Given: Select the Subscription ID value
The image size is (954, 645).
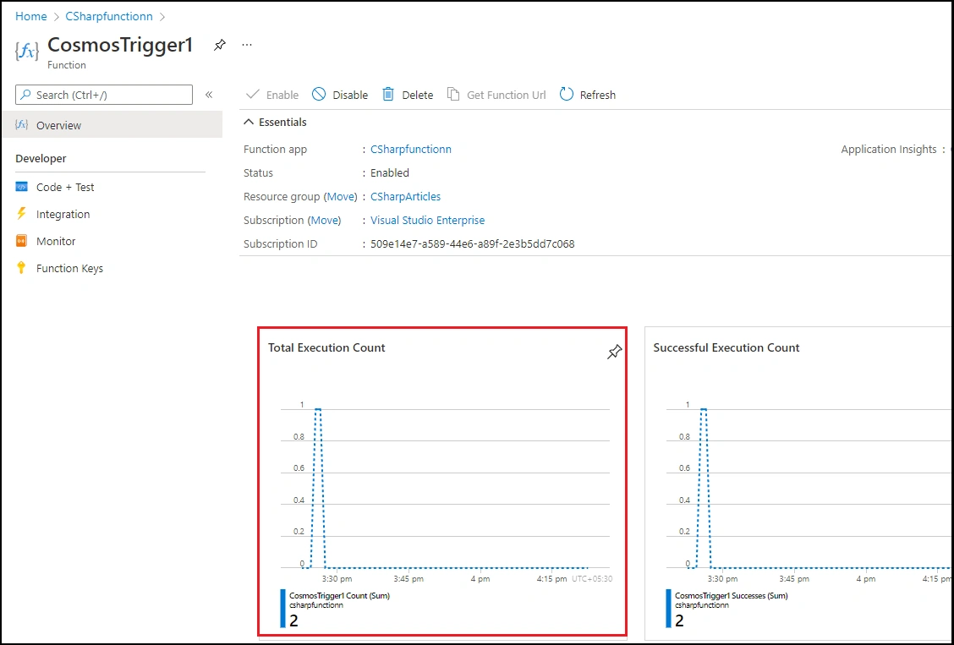Looking at the screenshot, I should point(473,243).
